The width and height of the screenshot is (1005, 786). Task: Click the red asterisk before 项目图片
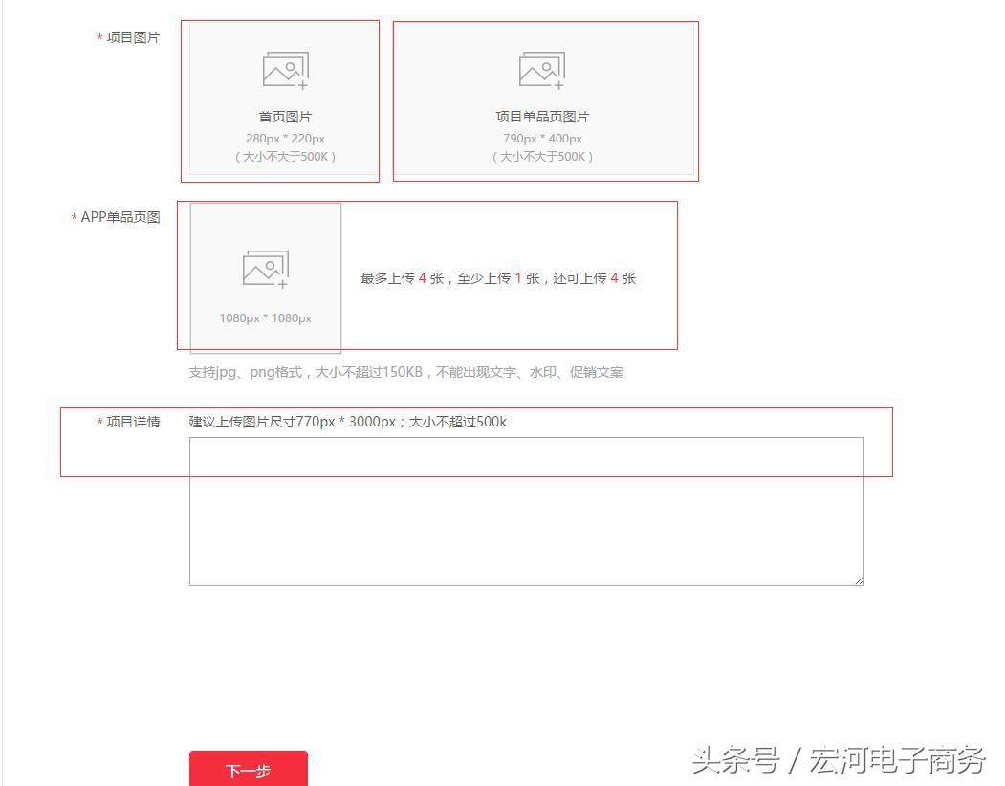point(99,38)
